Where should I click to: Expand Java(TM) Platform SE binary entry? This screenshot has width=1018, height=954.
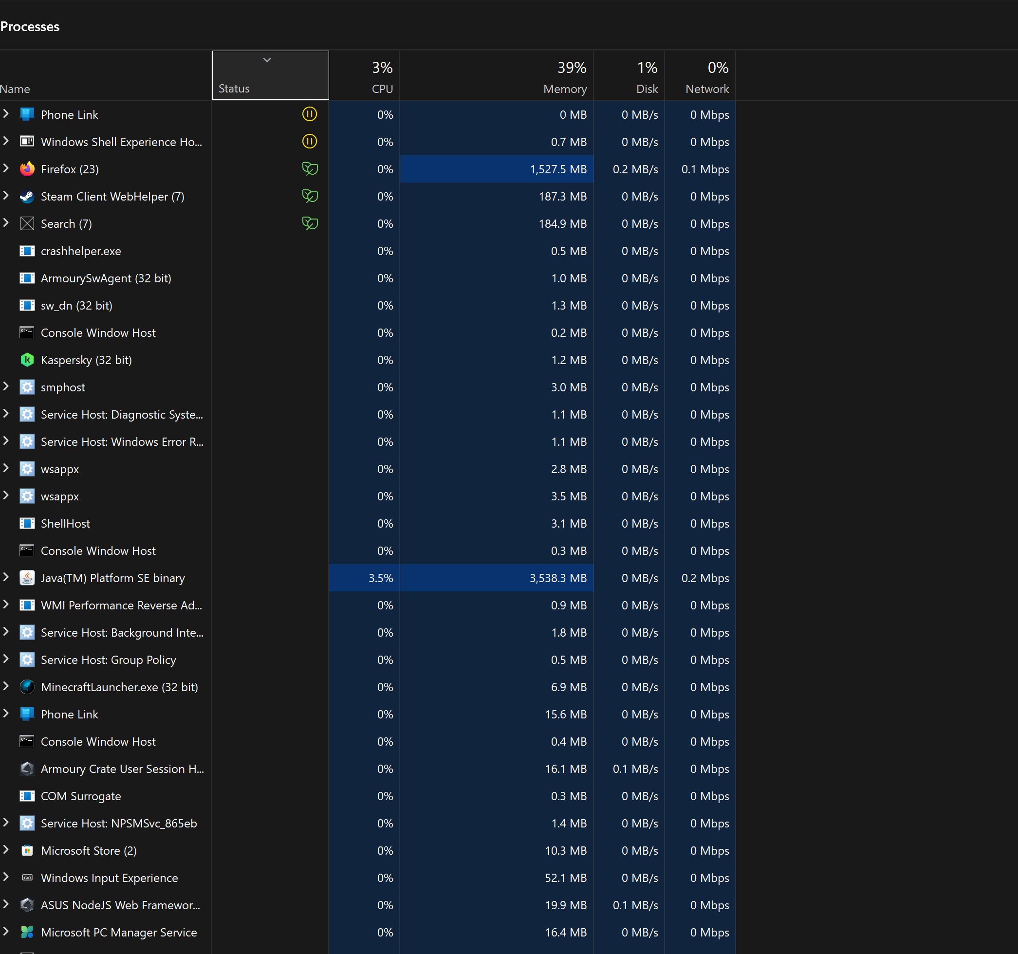(x=6, y=577)
